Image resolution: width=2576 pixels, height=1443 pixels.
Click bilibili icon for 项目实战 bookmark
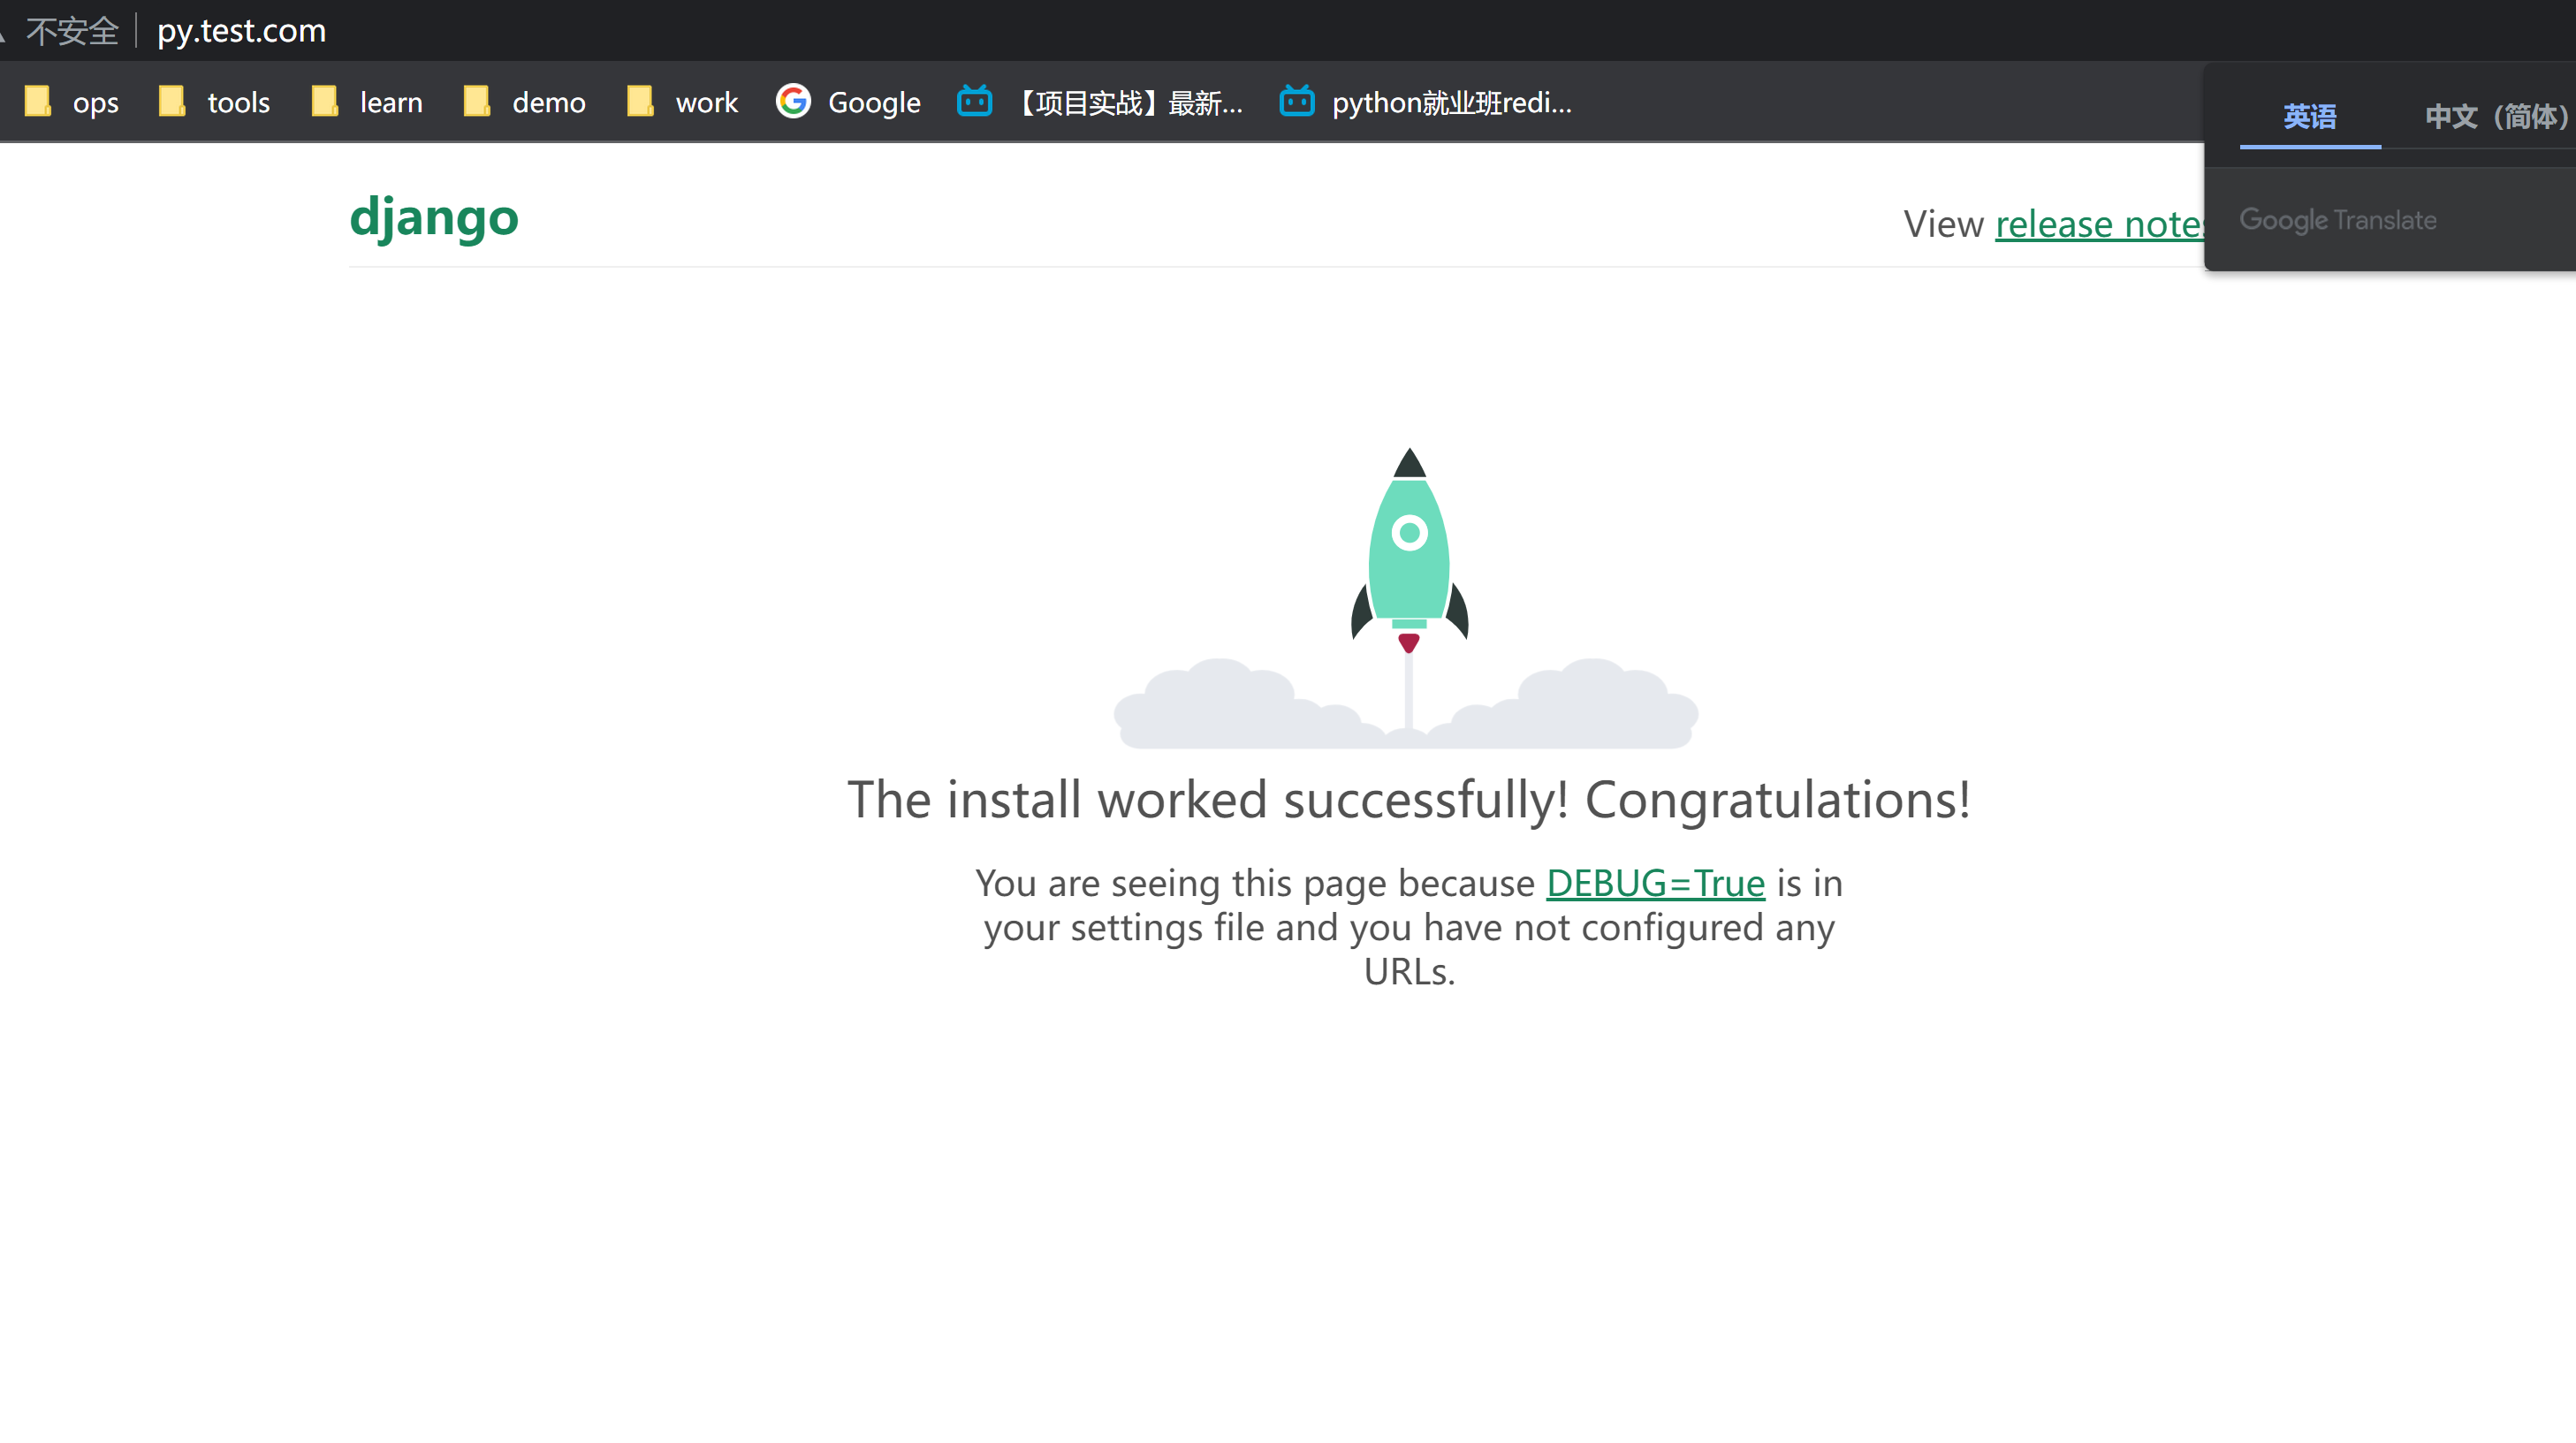tap(974, 101)
